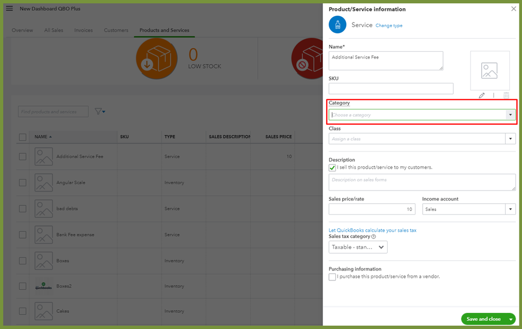Click the Bank Fee expense product name
Screen dimensions: 522x329
pyautogui.click(x=75, y=234)
